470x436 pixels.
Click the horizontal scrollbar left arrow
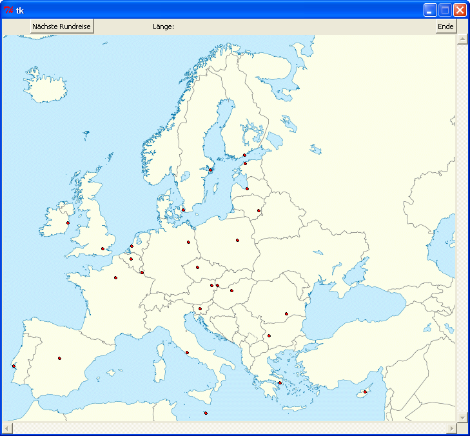coord(6,428)
